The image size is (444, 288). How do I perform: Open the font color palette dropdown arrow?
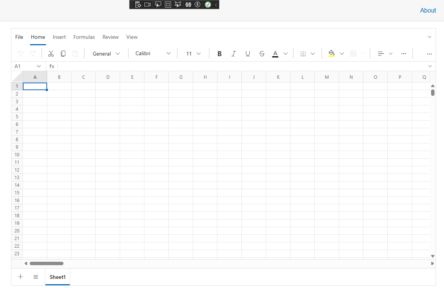(286, 54)
